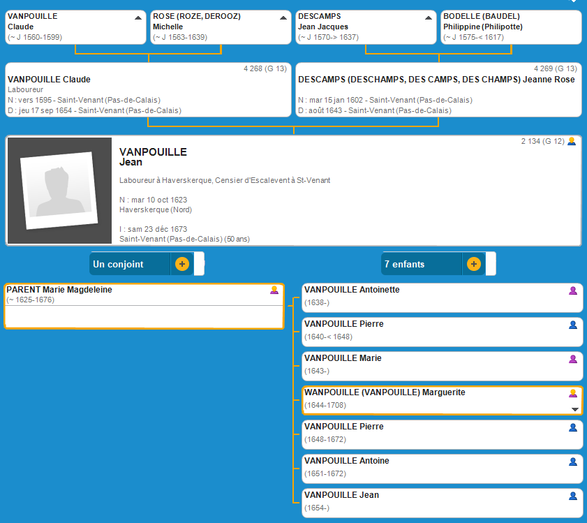Click person icon on Jean VANPOUILLE main card
Viewport: 587px width, 523px height.
tap(572, 141)
